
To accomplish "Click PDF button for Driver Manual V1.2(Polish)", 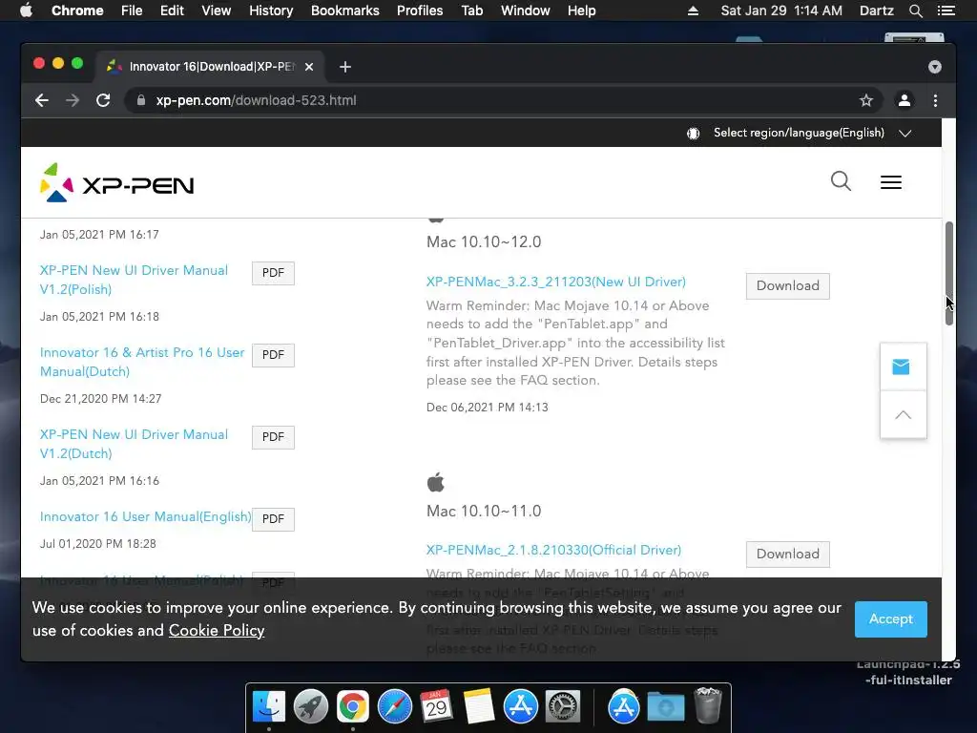I will [x=273, y=273].
